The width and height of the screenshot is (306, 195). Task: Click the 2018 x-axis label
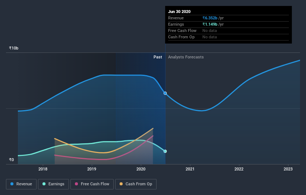[x=43, y=169]
